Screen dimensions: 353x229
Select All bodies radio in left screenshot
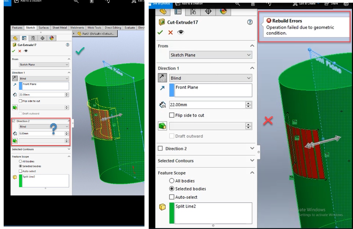tap(21, 161)
